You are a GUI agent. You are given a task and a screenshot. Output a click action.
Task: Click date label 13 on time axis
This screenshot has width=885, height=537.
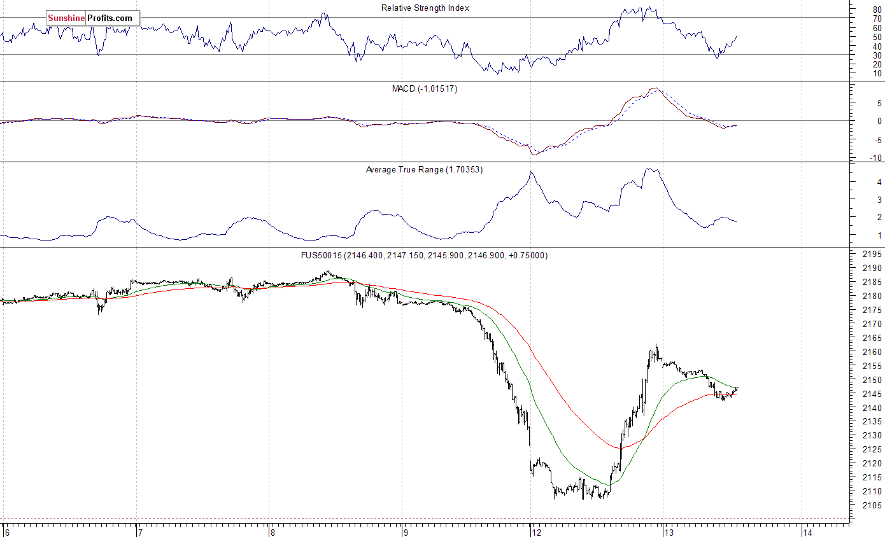point(670,532)
